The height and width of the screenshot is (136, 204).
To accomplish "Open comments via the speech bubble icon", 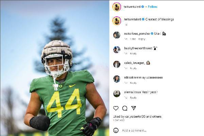I will [125, 108].
